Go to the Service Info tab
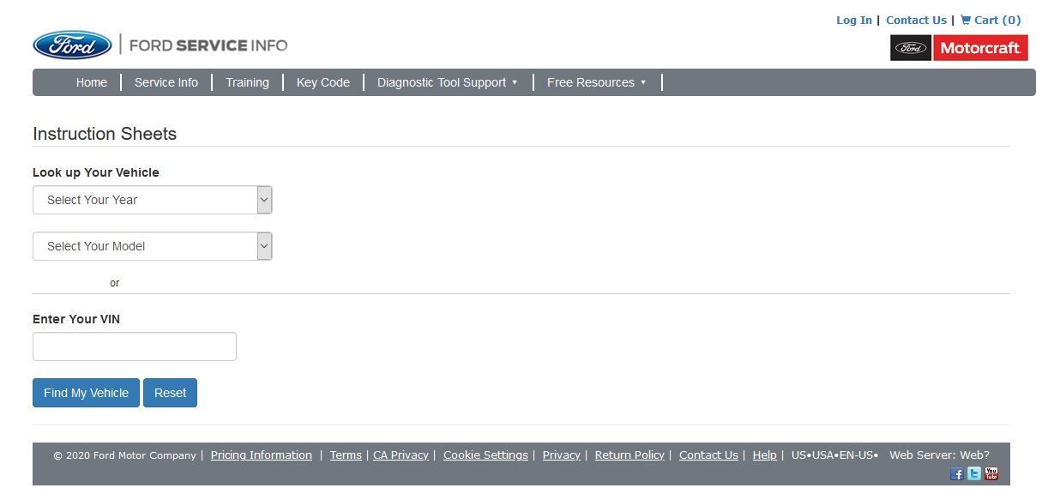The height and width of the screenshot is (500, 1054). click(x=166, y=82)
